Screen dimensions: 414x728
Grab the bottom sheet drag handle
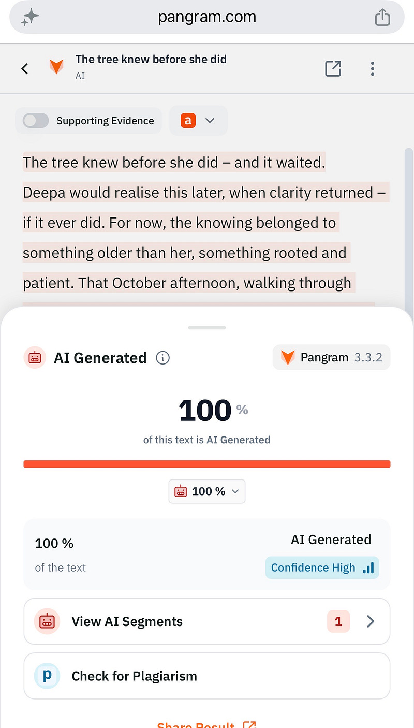pyautogui.click(x=207, y=327)
